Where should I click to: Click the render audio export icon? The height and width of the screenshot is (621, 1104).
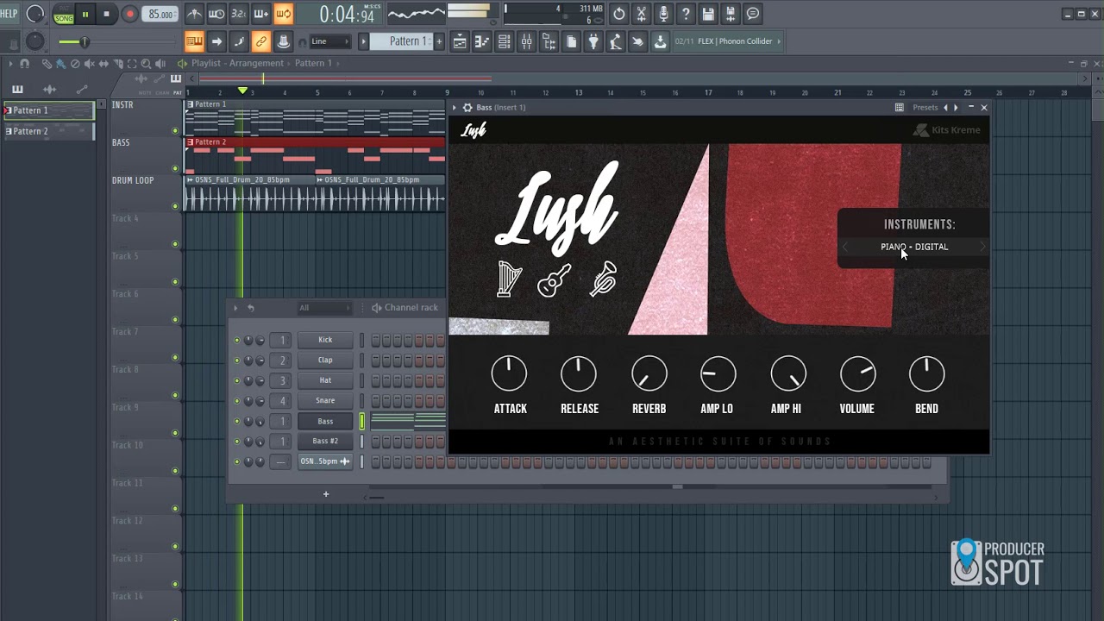click(731, 14)
